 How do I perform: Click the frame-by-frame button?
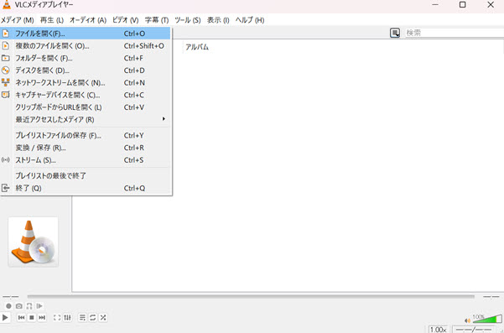click(39, 306)
